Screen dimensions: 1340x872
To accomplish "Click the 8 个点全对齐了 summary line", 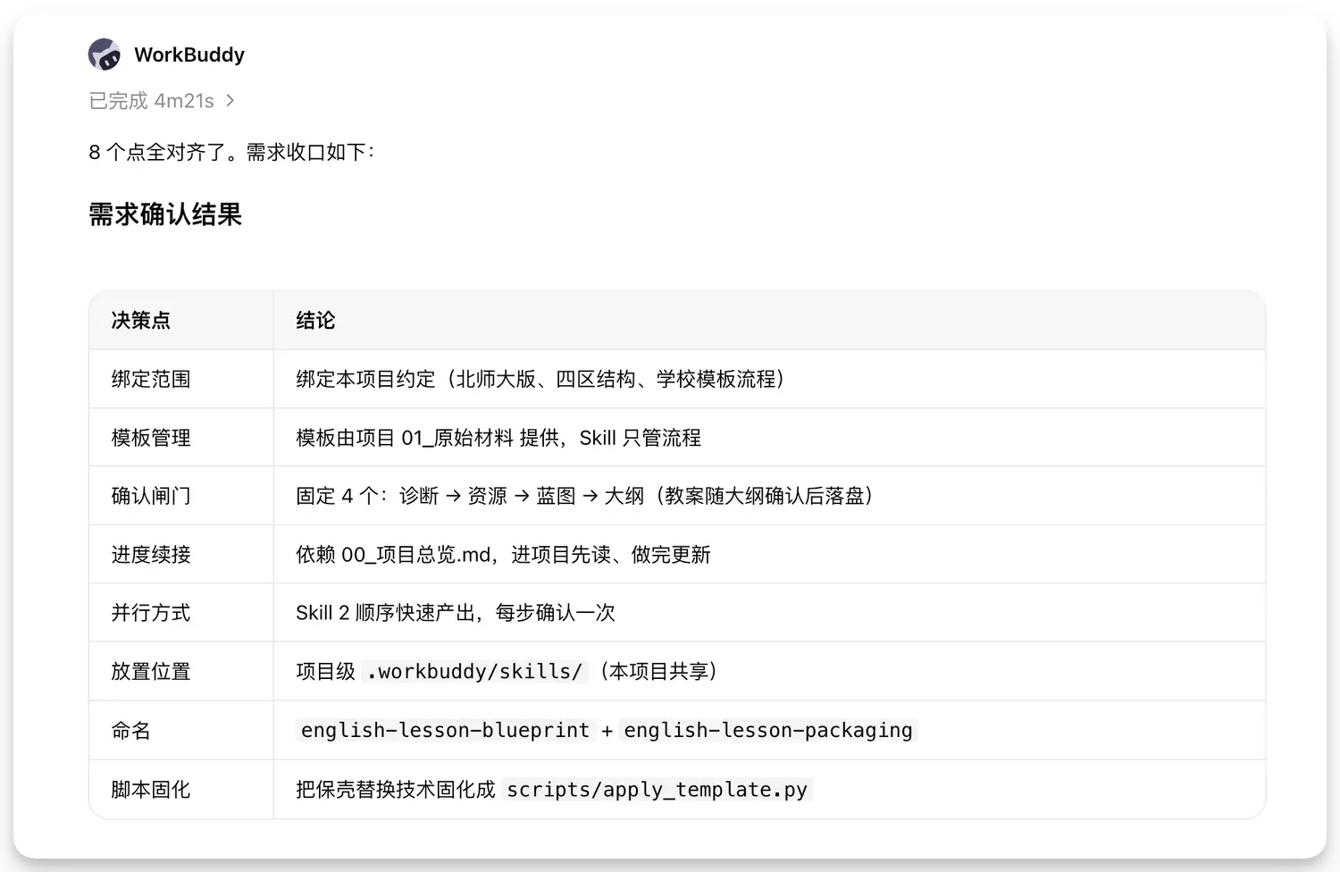I will 231,152.
